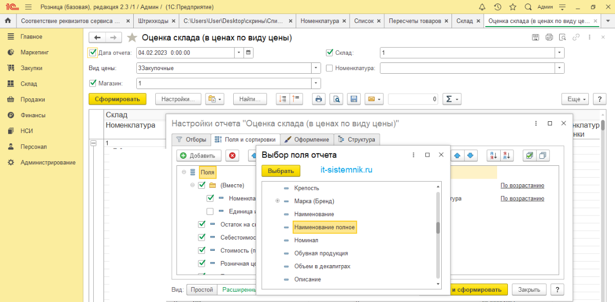615x302 pixels.
Task: Open print preview of the report
Action: coord(336,99)
